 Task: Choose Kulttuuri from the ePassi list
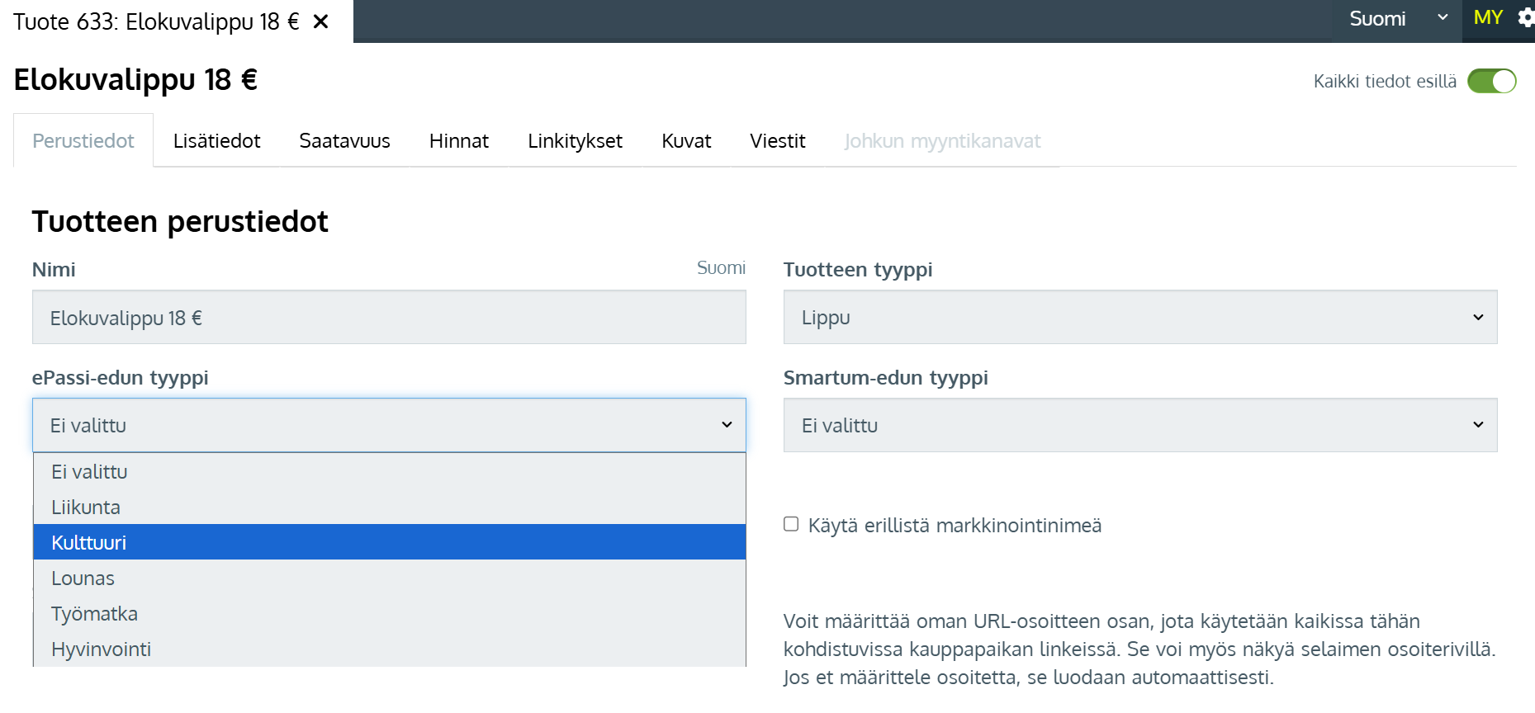389,543
